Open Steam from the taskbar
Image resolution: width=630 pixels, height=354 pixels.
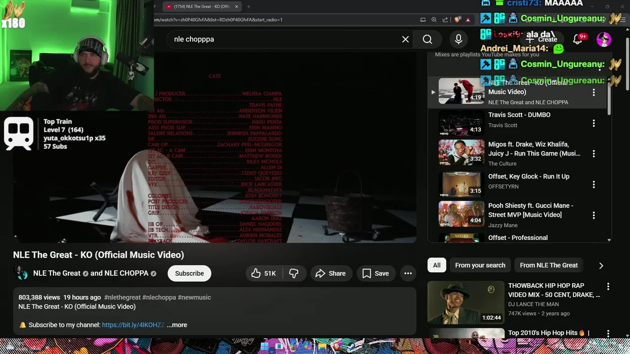pos(350,346)
